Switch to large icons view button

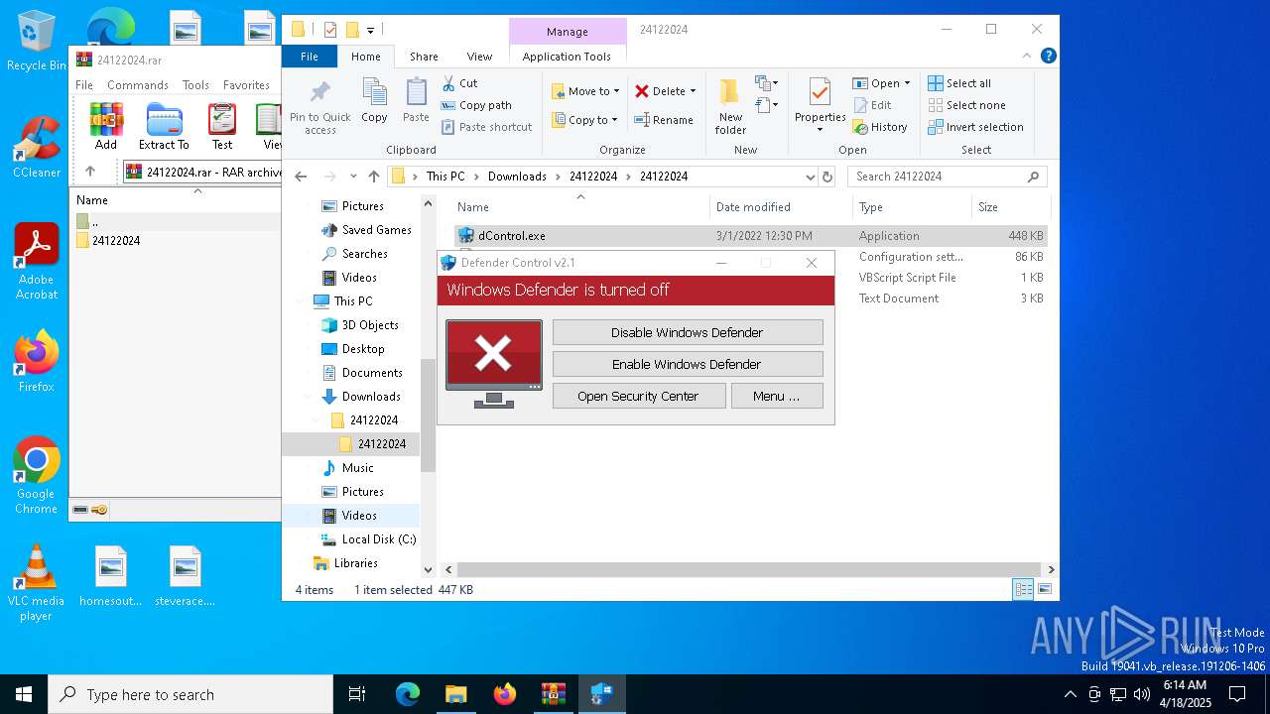[1044, 590]
